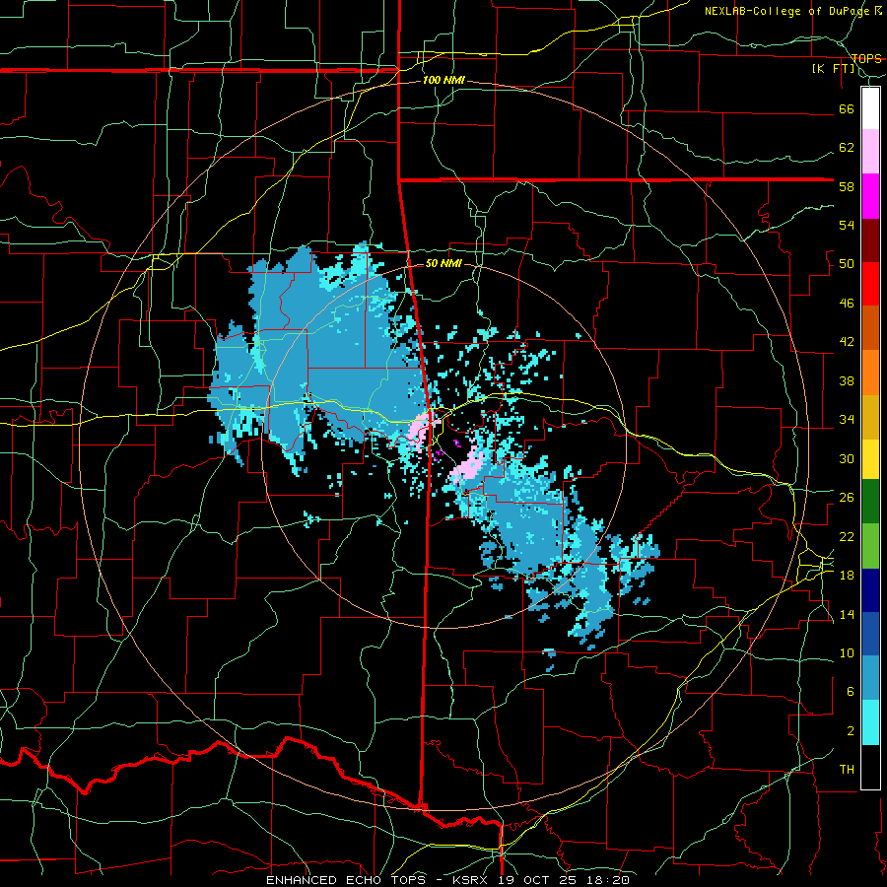This screenshot has height=887, width=887.
Task: Click the legend label 'TH'
Action: click(x=847, y=770)
